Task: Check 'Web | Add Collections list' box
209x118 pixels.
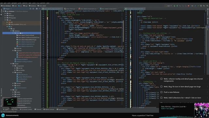Action: pos(161,98)
